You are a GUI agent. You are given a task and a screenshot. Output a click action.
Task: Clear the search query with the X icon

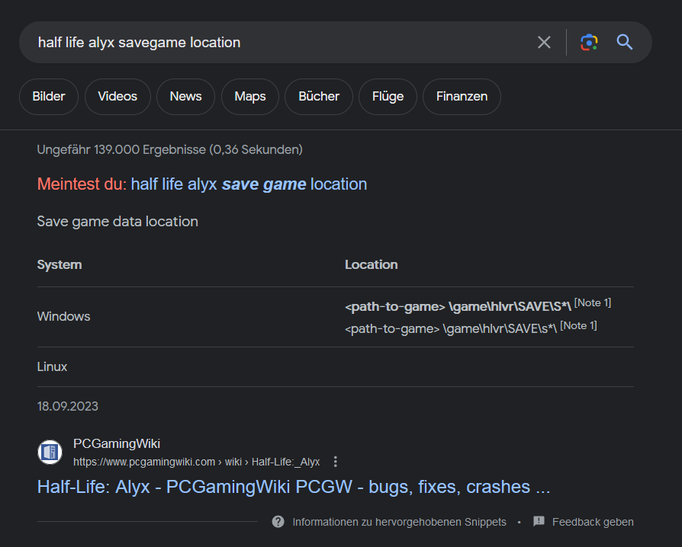pos(544,42)
